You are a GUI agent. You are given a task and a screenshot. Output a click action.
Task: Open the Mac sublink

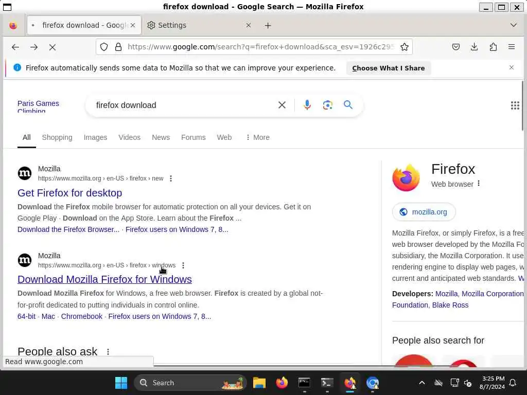click(x=48, y=316)
